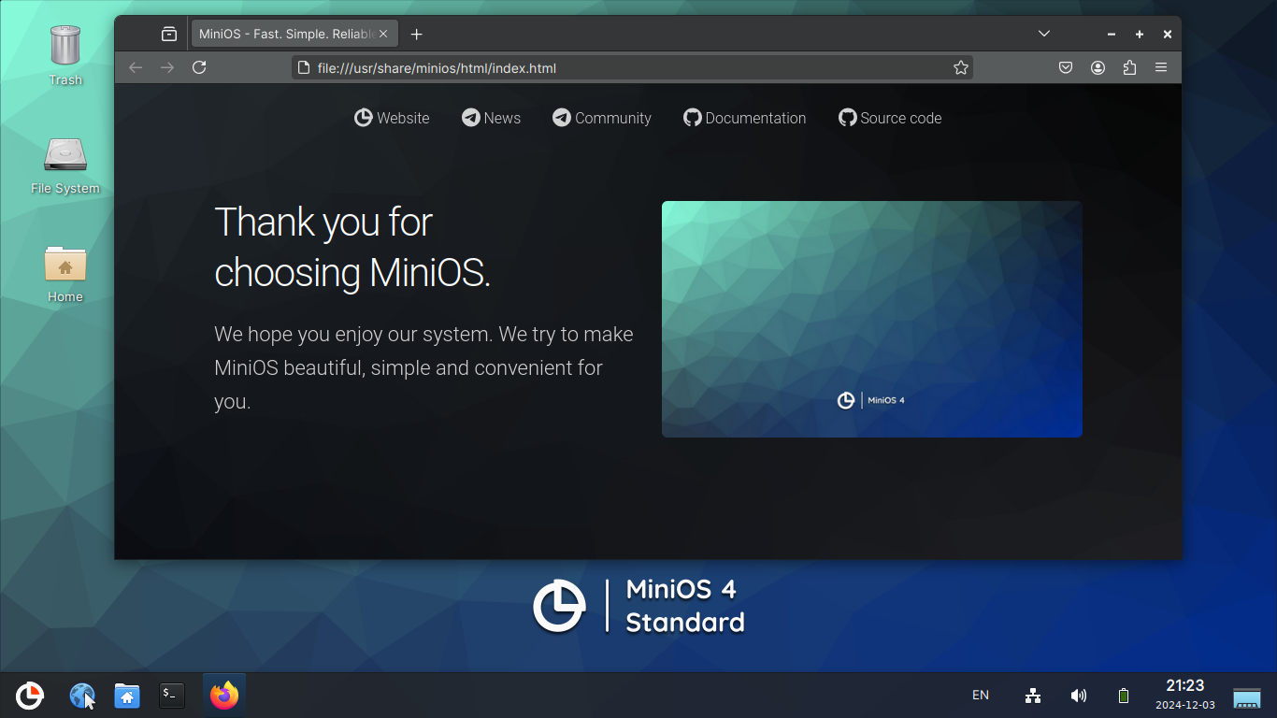1277x718 pixels.
Task: Click the address bar URL field
Action: coord(631,67)
